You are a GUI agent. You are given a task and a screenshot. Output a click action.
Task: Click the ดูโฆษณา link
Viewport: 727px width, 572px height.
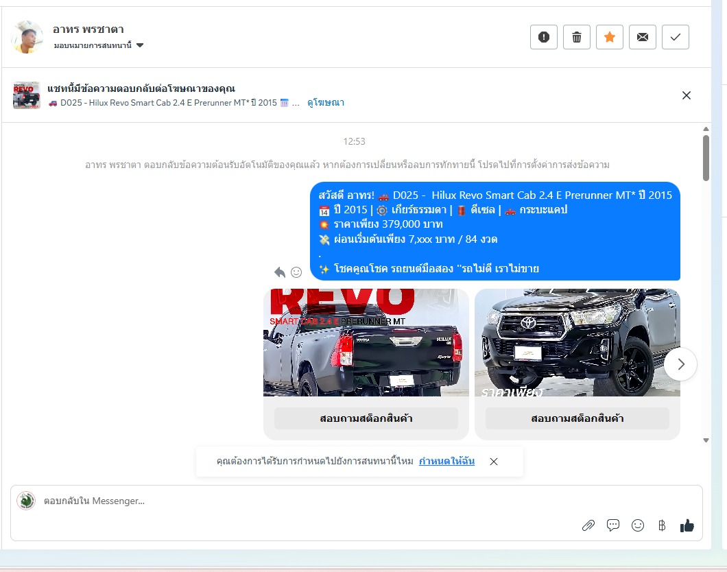point(326,102)
